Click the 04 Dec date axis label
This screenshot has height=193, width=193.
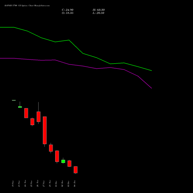tap(74, 183)
